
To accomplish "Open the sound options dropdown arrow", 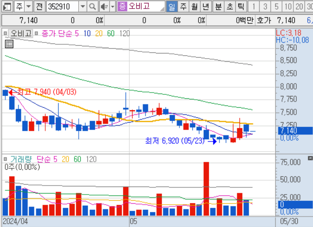I will click(x=113, y=7).
